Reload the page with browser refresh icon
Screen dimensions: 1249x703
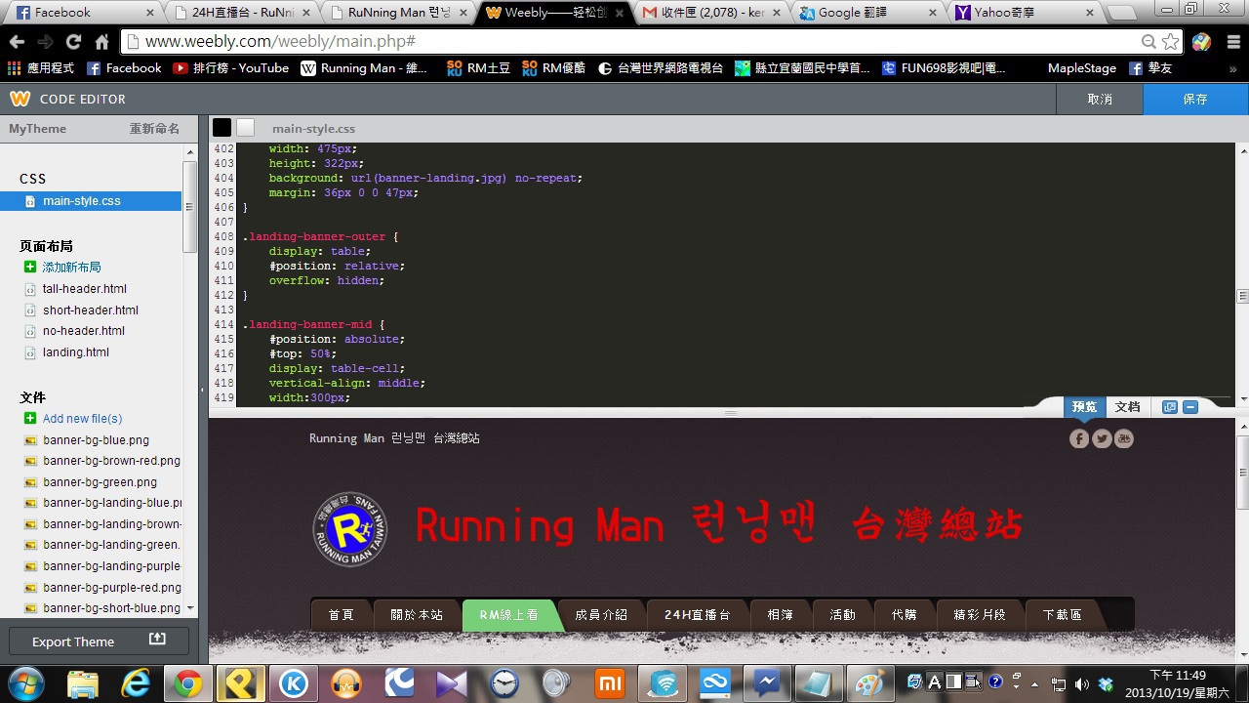(x=73, y=42)
